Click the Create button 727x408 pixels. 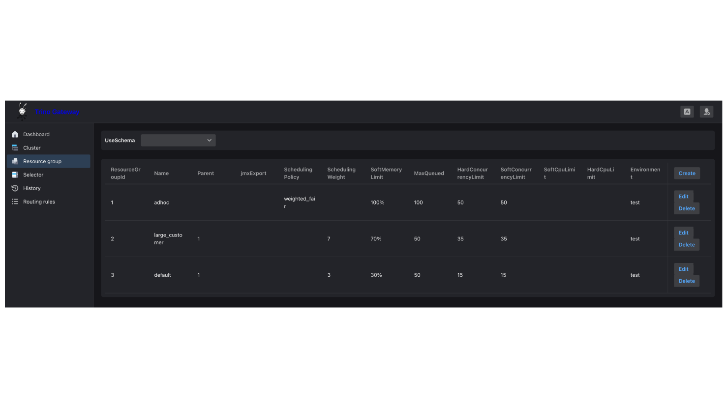click(x=687, y=173)
